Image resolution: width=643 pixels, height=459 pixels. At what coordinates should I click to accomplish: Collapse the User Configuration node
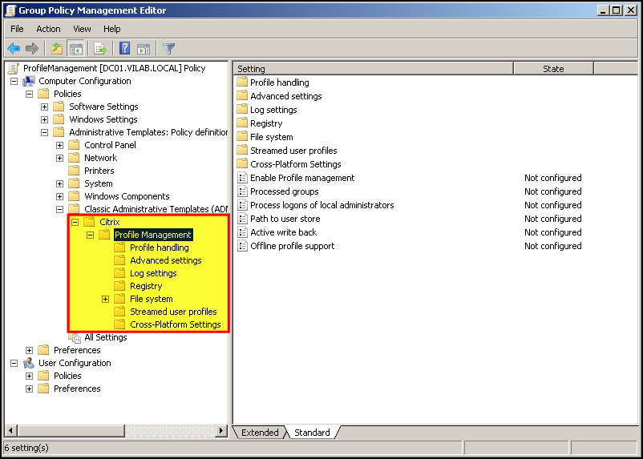point(14,363)
